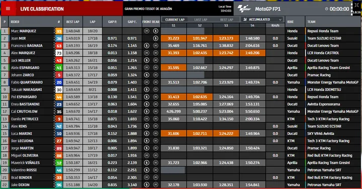The width and height of the screenshot is (362, 189).
Task: Switch to Best Lap sector tab
Action: pyautogui.click(x=226, y=20)
